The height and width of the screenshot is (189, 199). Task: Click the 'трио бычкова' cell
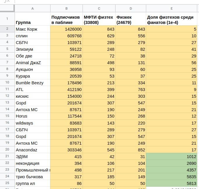[x=32, y=177]
